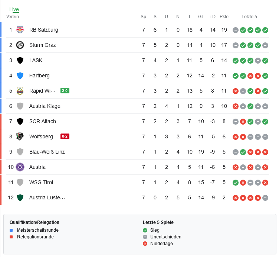The width and height of the screenshot is (279, 257).
Task: Click the Pkte column header
Action: click(x=224, y=17)
